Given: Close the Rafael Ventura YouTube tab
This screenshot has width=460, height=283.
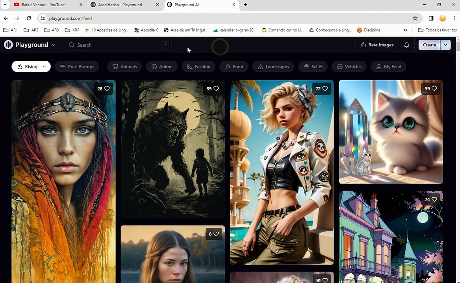Looking at the screenshot, I should pyautogui.click(x=81, y=5).
